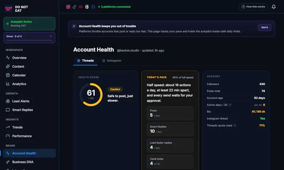The width and height of the screenshot is (284, 170).
Task: Click the Threads platform icon in top bar
Action: (x=87, y=7)
